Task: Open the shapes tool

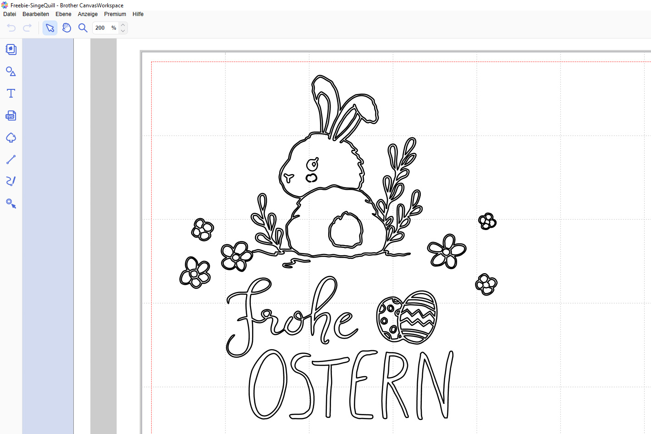Action: [11, 71]
